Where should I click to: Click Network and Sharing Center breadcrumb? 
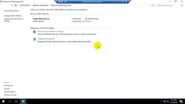click(x=61, y=5)
